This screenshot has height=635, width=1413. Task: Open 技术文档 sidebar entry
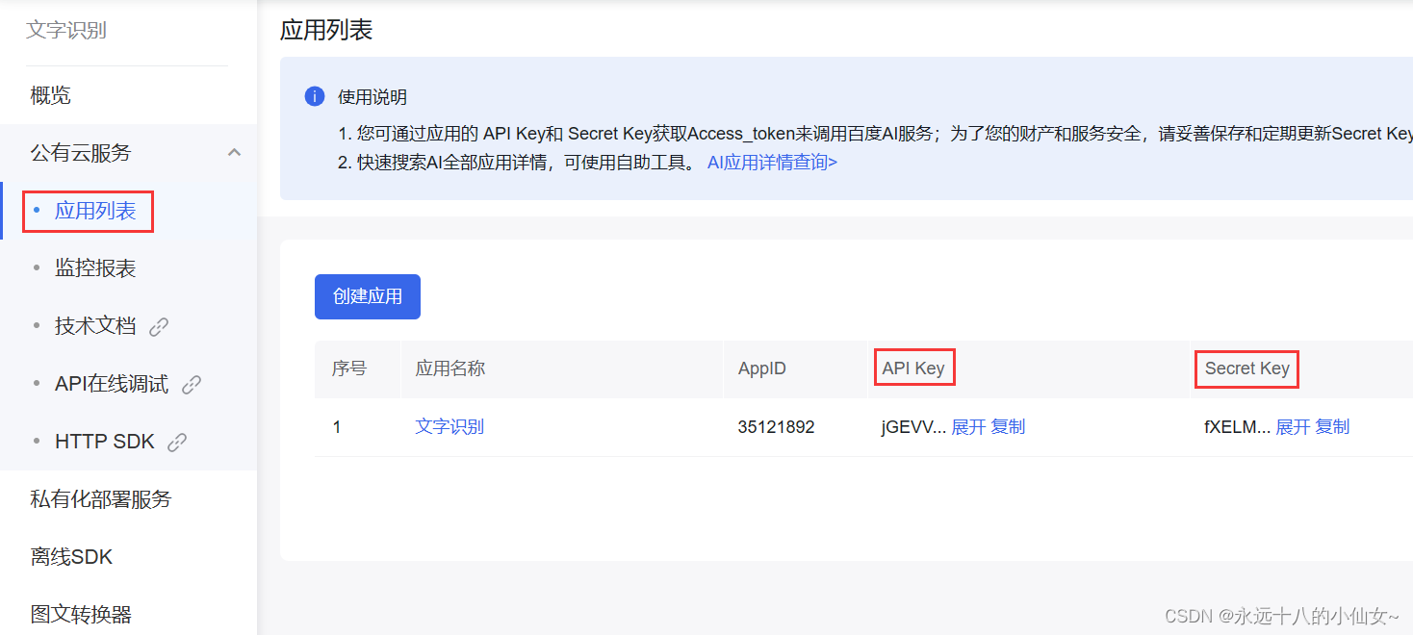tap(95, 326)
